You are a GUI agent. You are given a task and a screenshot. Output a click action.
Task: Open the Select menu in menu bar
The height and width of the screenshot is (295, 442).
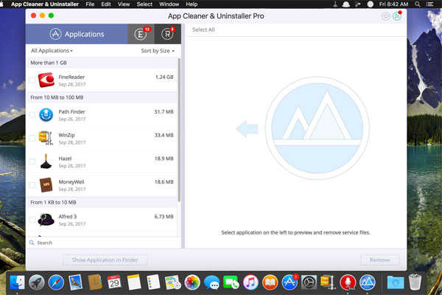click(x=144, y=4)
